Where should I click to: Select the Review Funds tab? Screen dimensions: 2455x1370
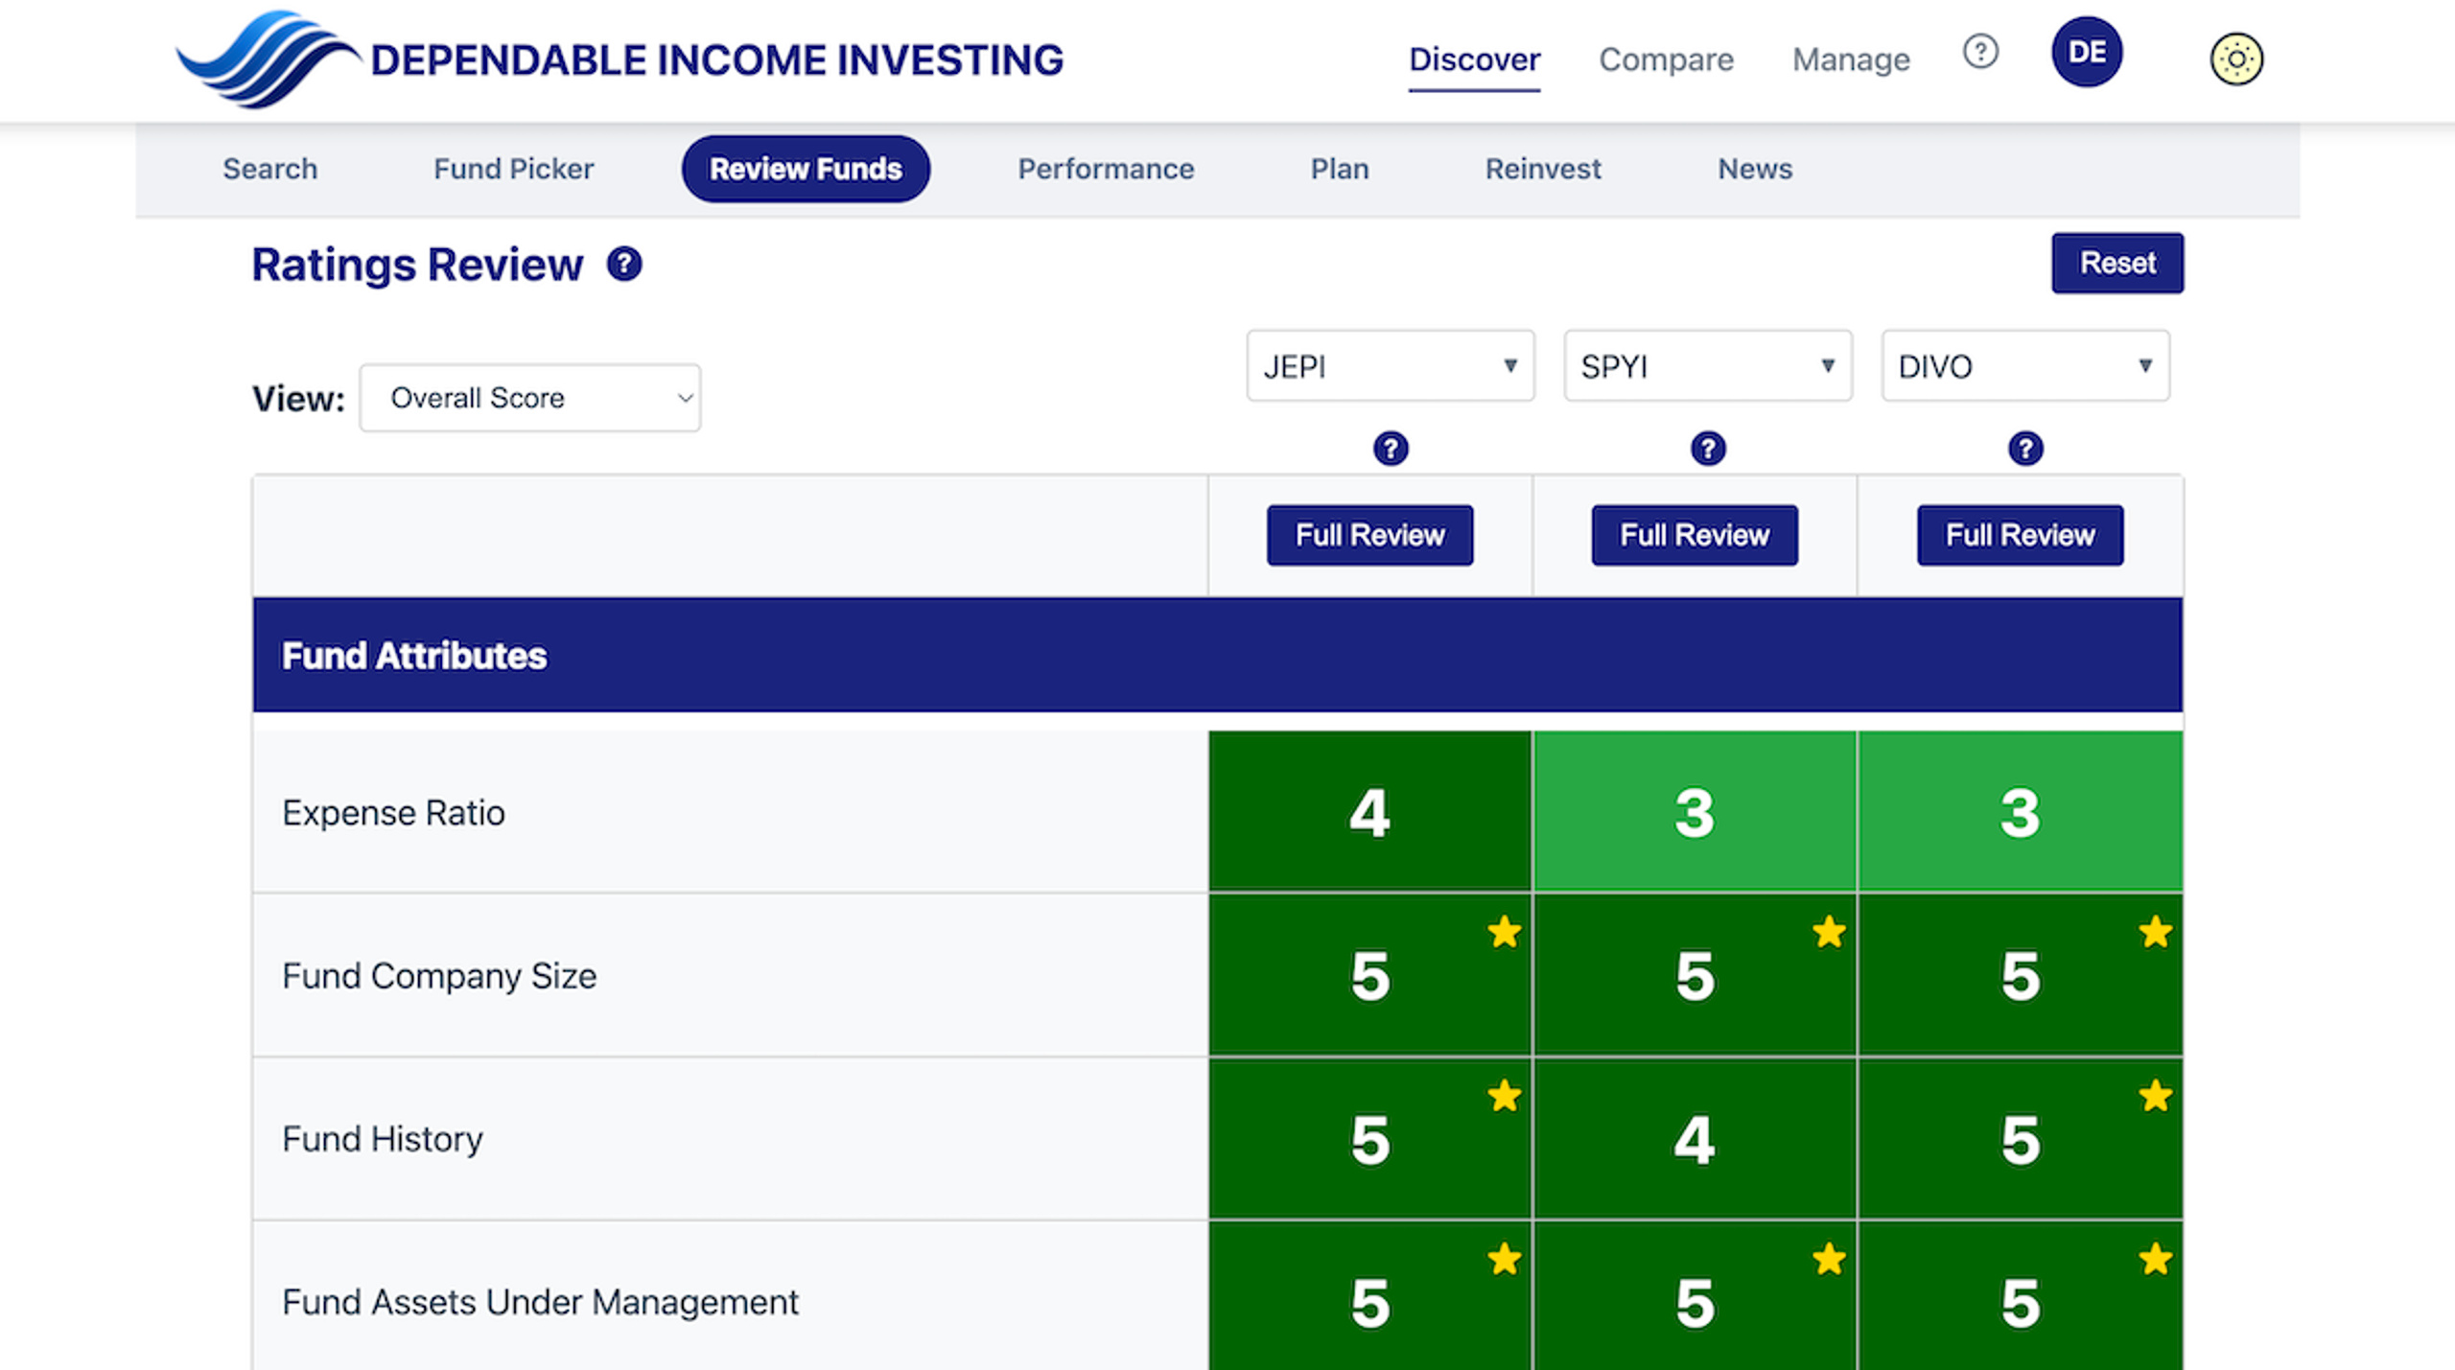tap(806, 169)
